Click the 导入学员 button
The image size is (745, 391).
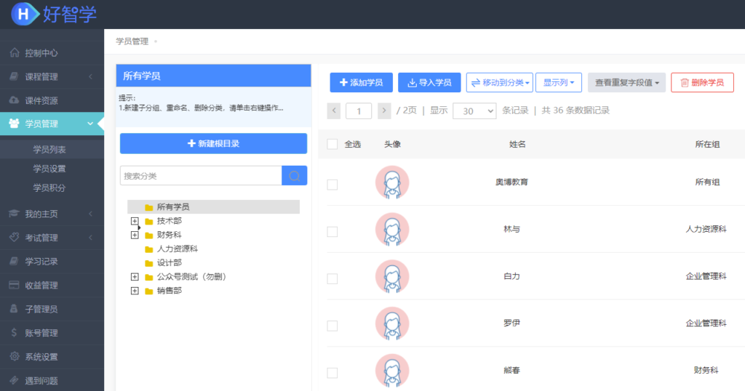tap(429, 83)
